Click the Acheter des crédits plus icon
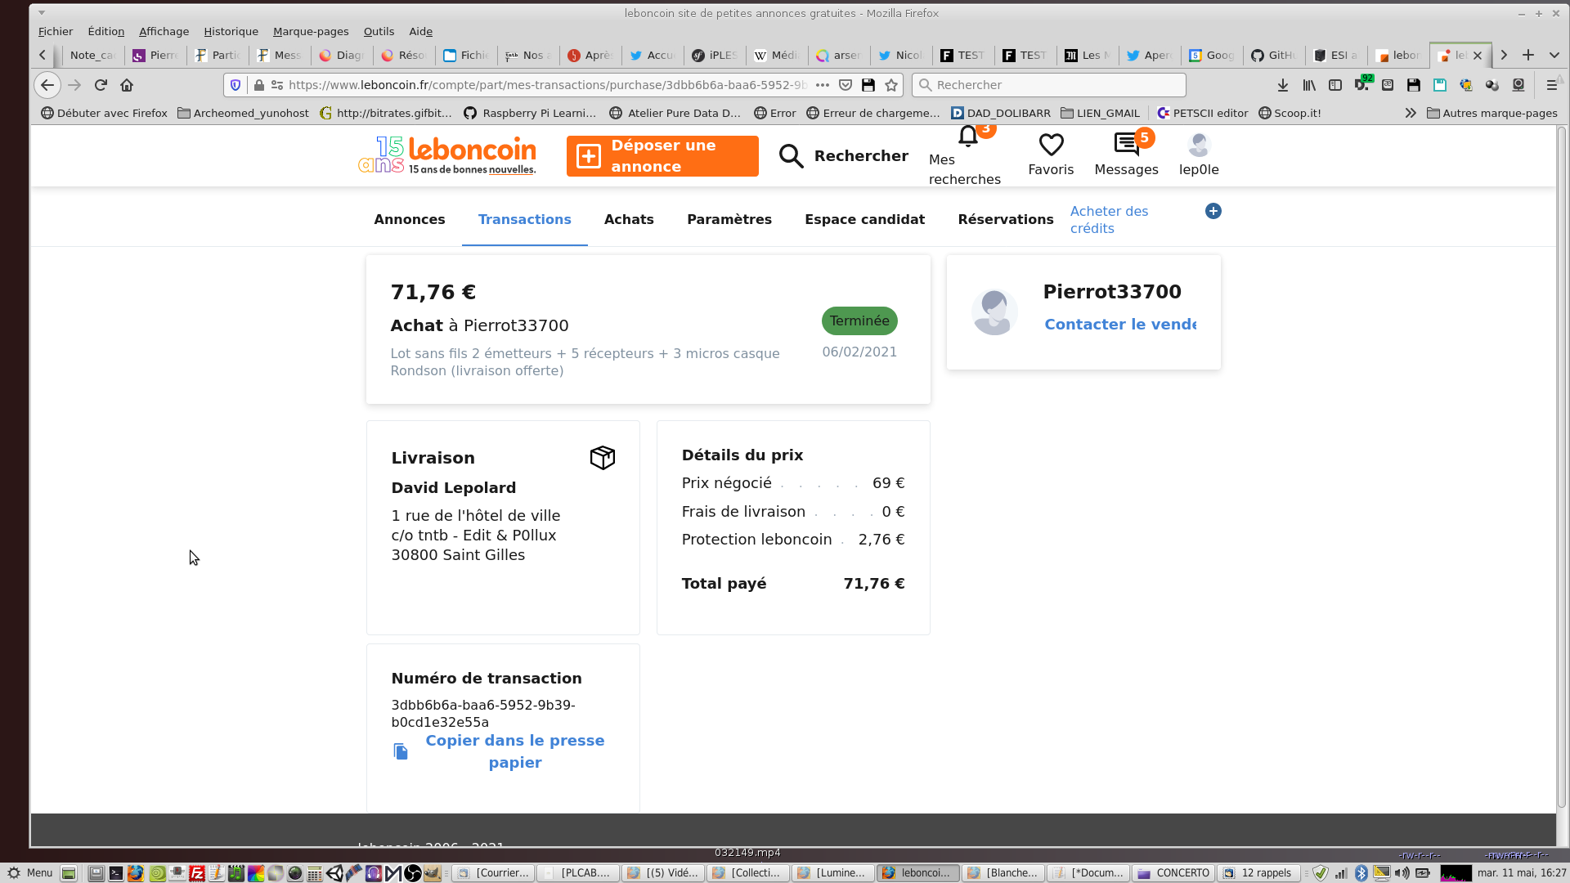The height and width of the screenshot is (883, 1570). [x=1213, y=211]
